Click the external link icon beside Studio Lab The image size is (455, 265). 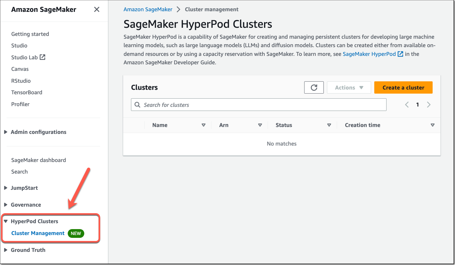click(42, 57)
